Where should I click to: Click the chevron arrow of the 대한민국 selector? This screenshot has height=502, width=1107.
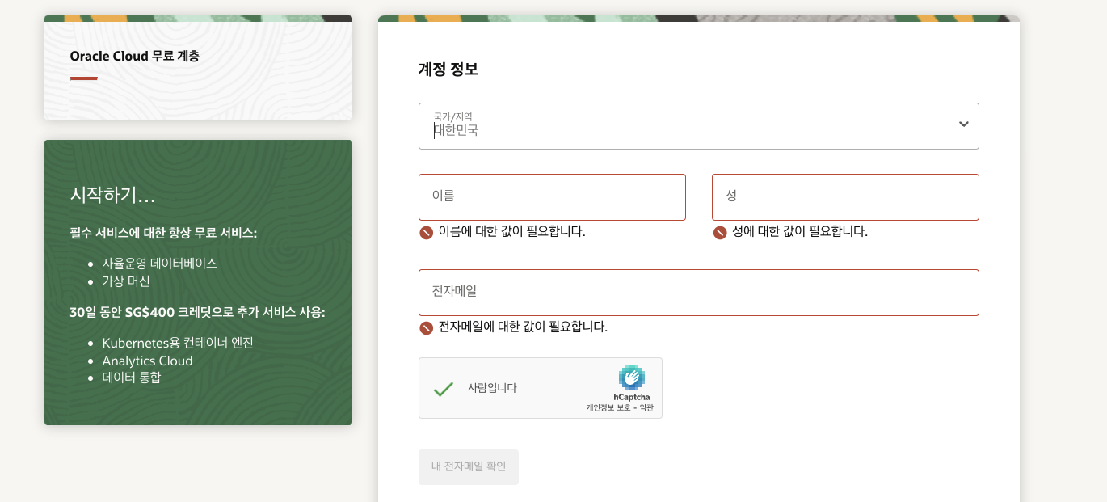(963, 124)
